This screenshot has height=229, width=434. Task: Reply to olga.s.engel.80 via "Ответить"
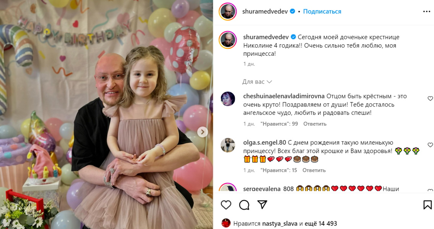(314, 170)
